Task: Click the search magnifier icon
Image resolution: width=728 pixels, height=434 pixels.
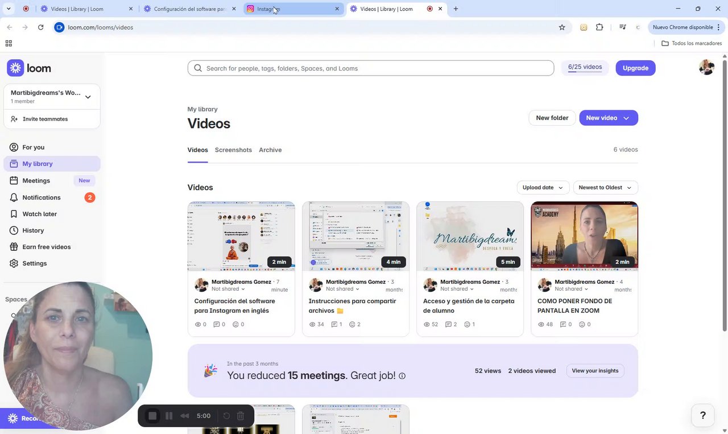Action: point(198,68)
